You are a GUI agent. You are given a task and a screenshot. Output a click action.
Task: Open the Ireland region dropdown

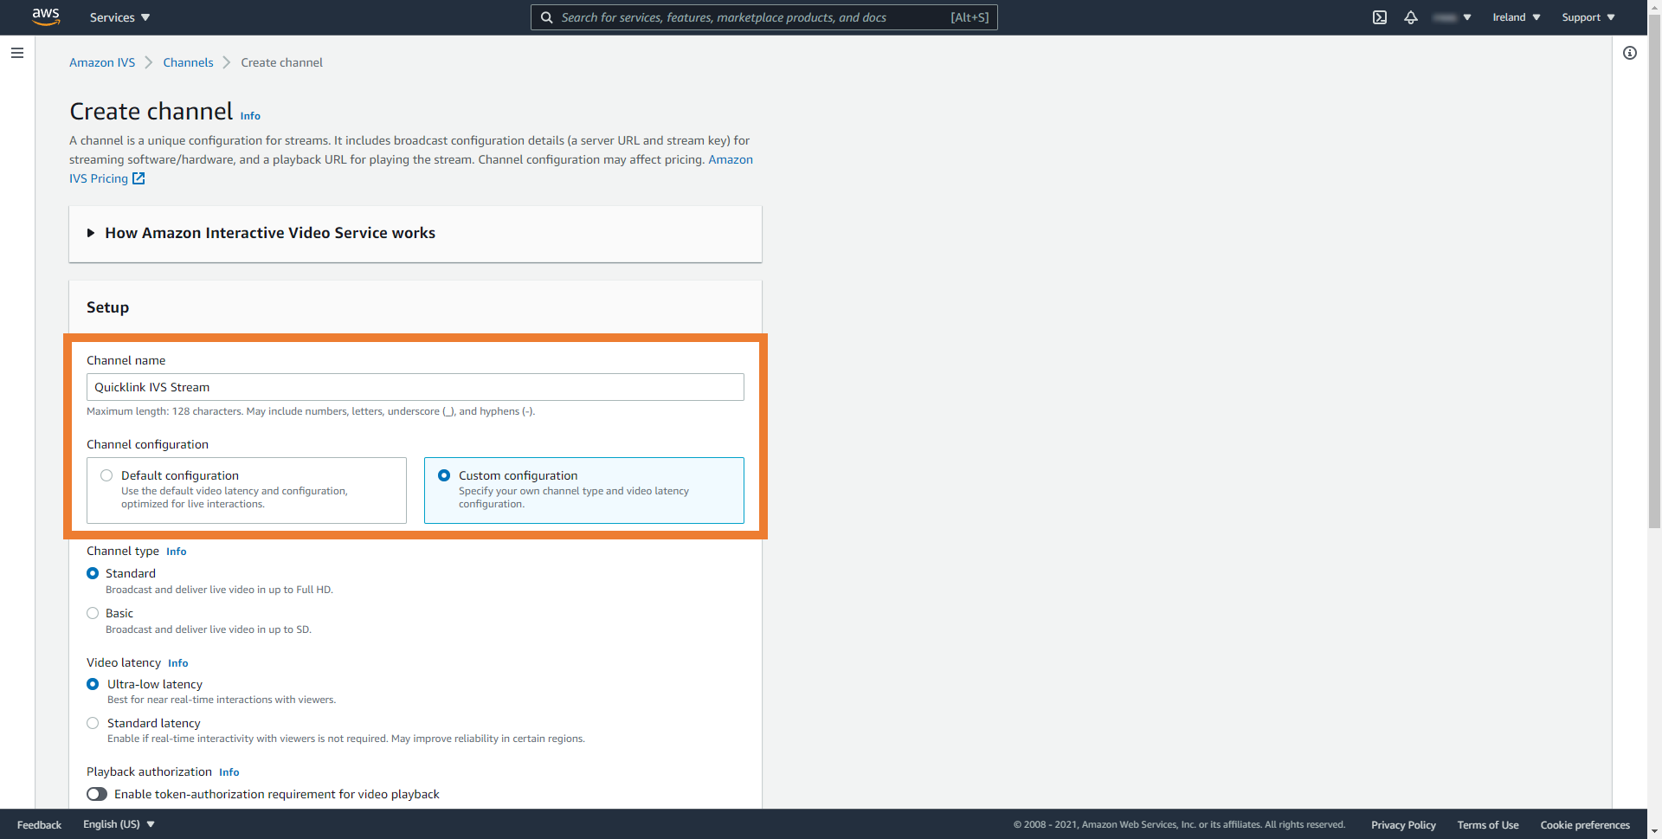pos(1517,17)
